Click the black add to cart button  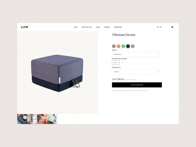coord(137,85)
